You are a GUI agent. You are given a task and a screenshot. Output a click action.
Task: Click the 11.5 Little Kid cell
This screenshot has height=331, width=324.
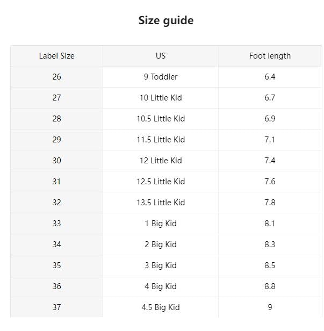coord(160,140)
